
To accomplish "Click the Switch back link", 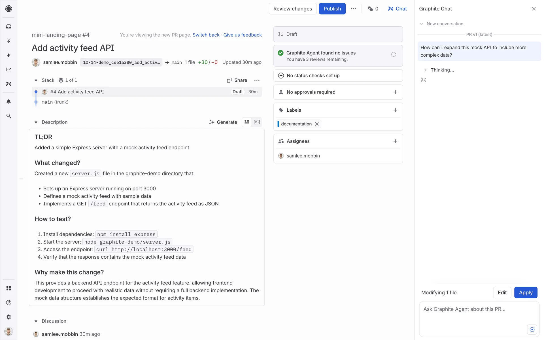I will point(206,35).
